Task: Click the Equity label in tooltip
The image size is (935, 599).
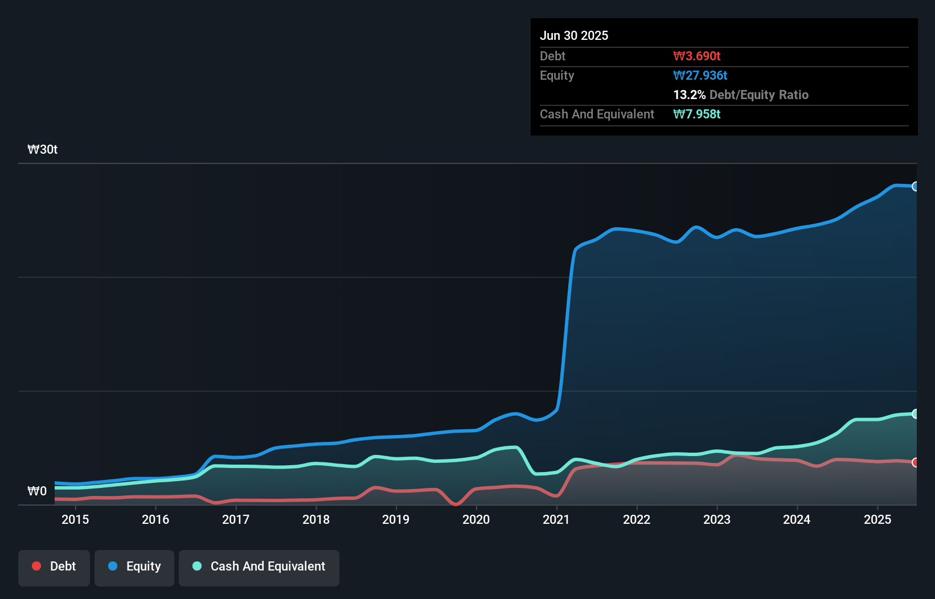Action: pos(557,76)
